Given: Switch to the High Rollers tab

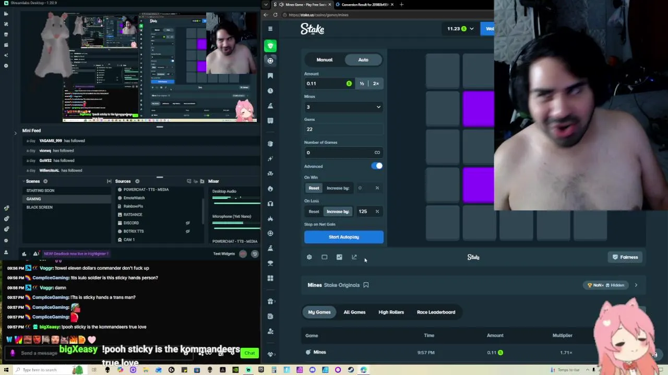Looking at the screenshot, I should coord(391,312).
